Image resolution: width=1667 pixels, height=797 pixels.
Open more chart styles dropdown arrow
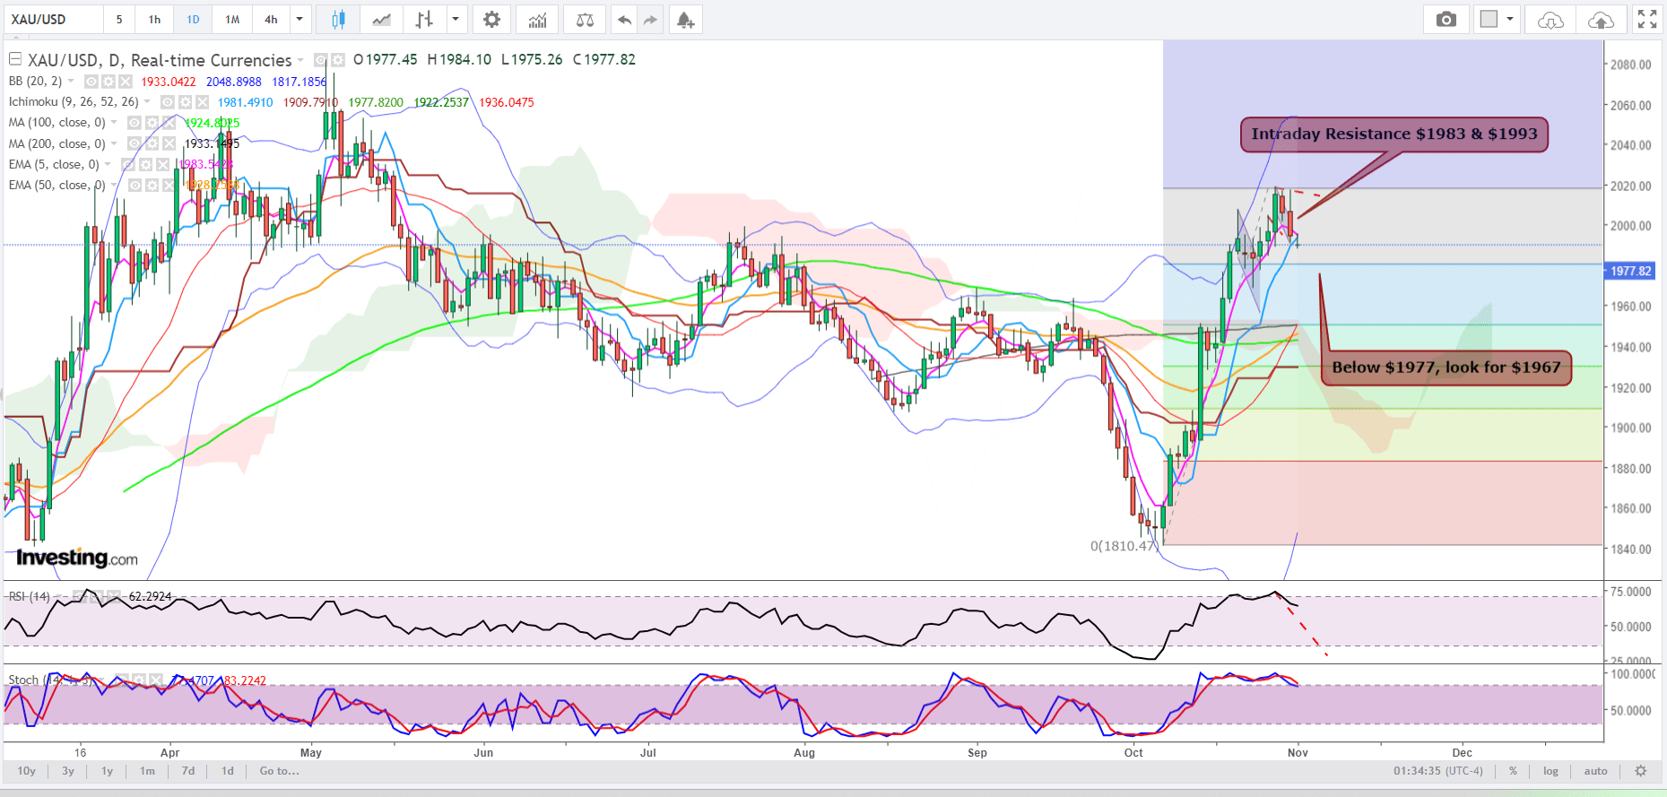456,20
